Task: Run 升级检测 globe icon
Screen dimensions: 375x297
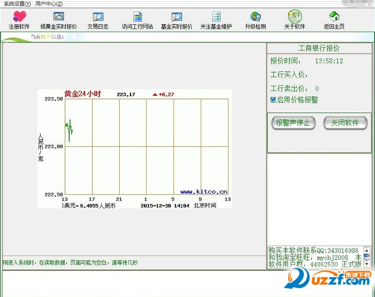Action: click(255, 16)
